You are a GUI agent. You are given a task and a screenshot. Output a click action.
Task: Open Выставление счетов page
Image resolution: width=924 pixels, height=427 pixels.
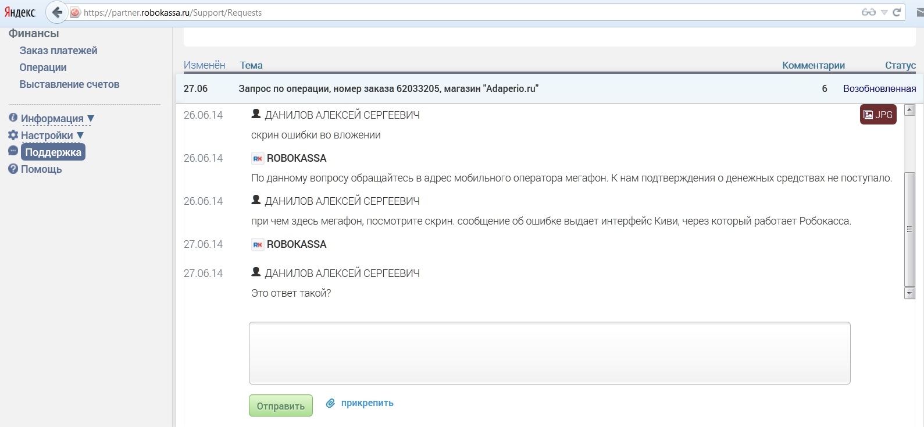(x=69, y=84)
